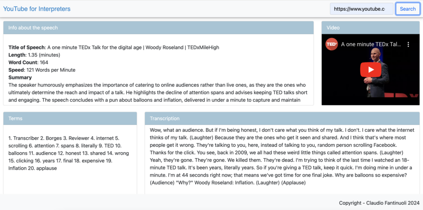The image size is (423, 210).
Task: Open the video title link in the player
Action: [x=372, y=44]
